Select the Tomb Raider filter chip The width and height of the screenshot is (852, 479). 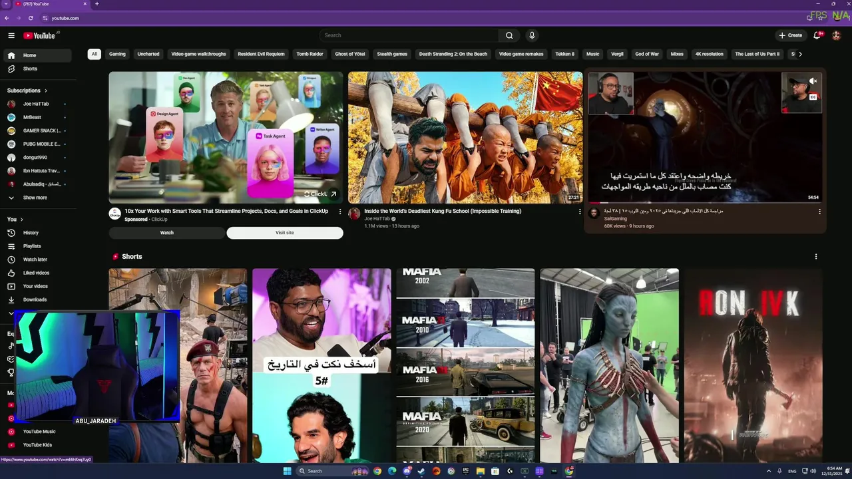click(310, 54)
